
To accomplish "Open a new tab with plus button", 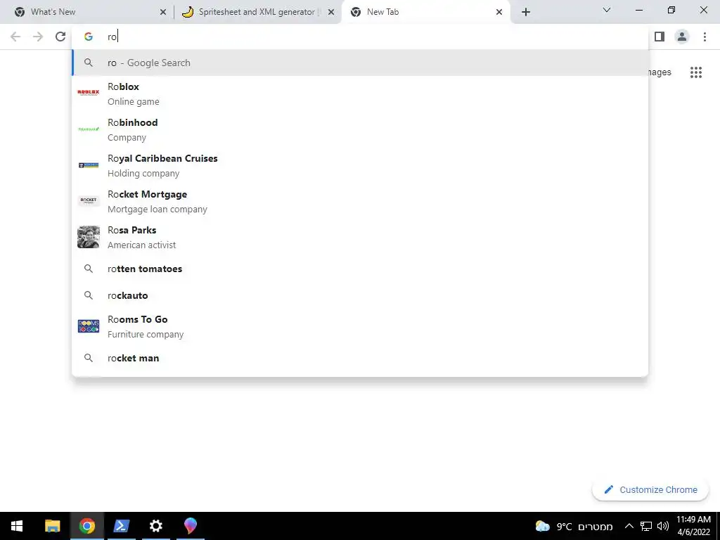I will click(x=526, y=13).
